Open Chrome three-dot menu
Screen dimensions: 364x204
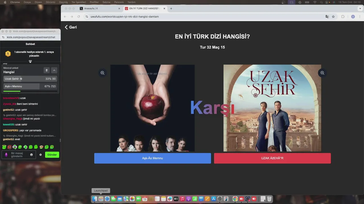coord(360,17)
